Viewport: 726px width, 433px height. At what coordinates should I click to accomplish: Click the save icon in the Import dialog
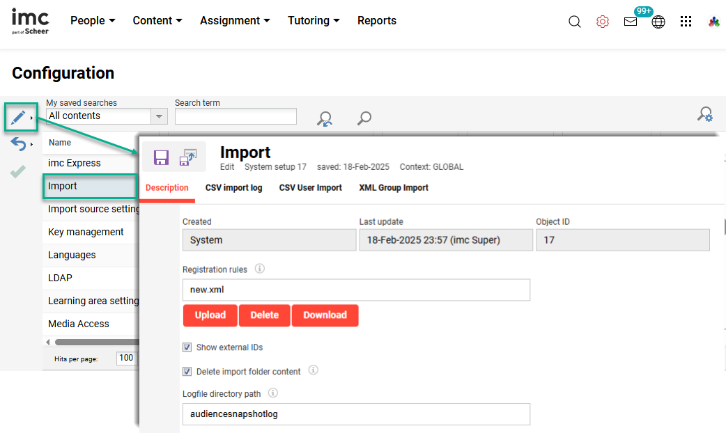click(x=162, y=157)
